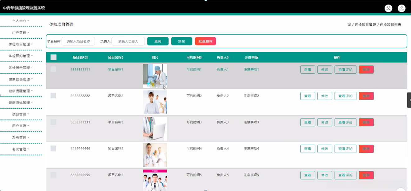Image resolution: width=411 pixels, height=191 pixels.
Task: Click sort arrows beside 可约时间 header
Action: [201, 58]
